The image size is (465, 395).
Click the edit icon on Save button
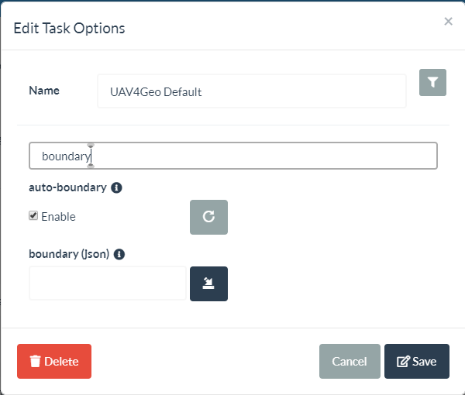coord(403,362)
